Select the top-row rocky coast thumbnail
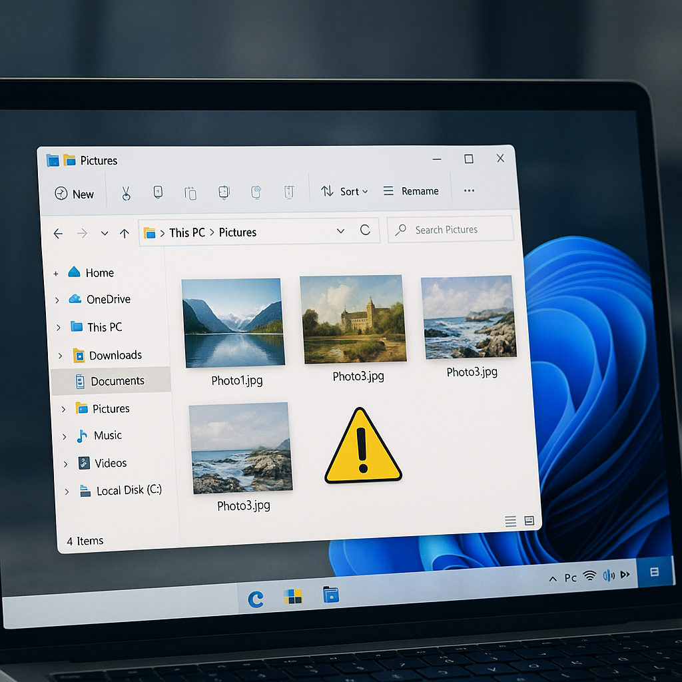This screenshot has width=682, height=682. point(469,316)
